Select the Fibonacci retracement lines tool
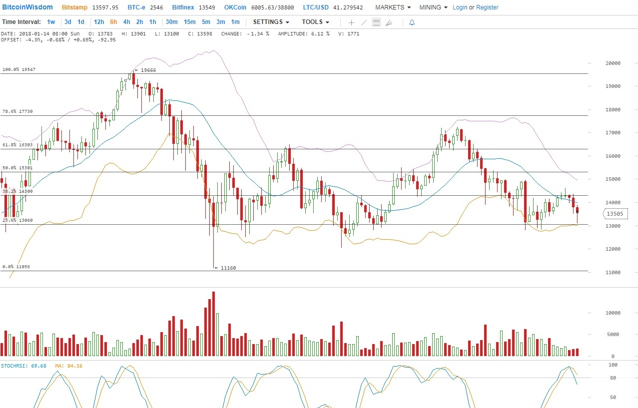 [x=376, y=22]
